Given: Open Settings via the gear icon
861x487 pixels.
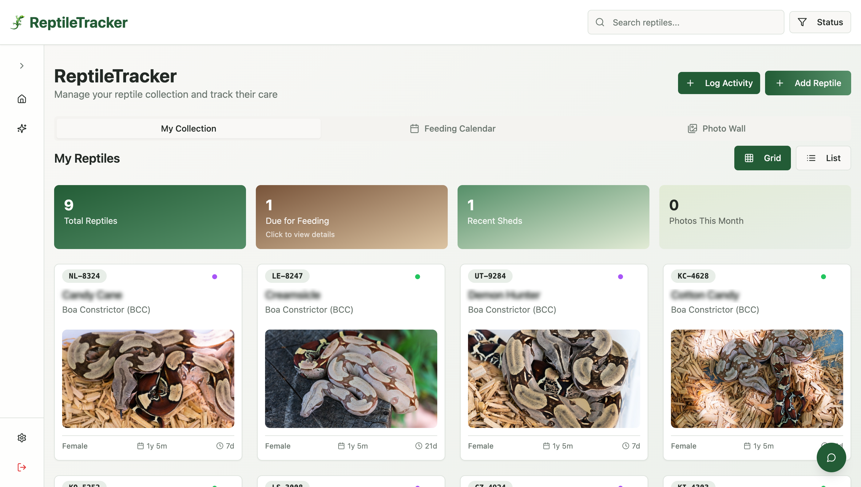Looking at the screenshot, I should point(22,438).
